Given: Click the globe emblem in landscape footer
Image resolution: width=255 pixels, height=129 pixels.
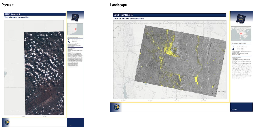Looking at the screenshot, I should coord(116,107).
